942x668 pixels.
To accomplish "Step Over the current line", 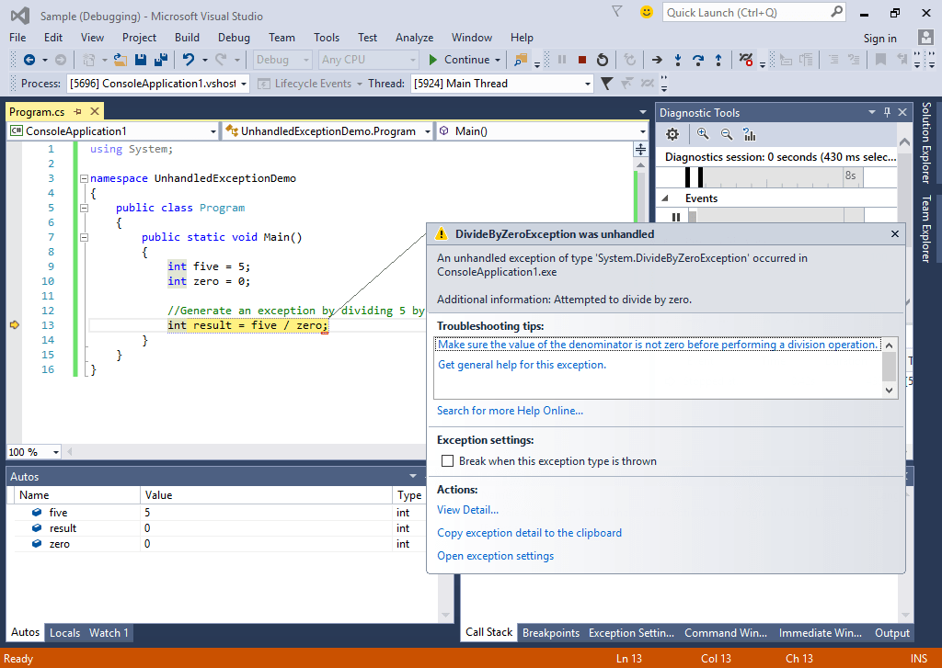I will (x=697, y=60).
